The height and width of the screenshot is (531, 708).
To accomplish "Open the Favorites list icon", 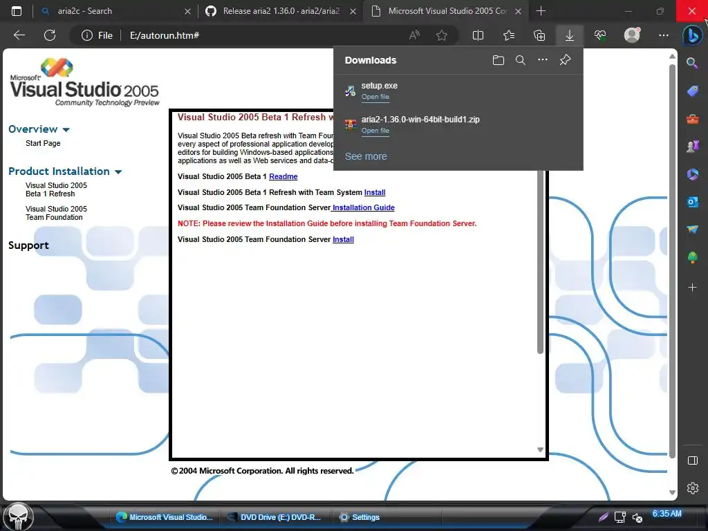I will pyautogui.click(x=509, y=35).
